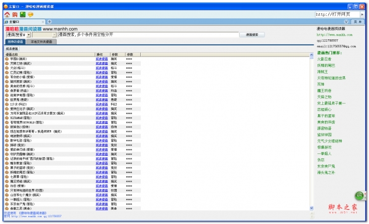Open sidebar recommendation 史上最强弟子兼一
Screen dimensions: 369x224
click(x=331, y=103)
